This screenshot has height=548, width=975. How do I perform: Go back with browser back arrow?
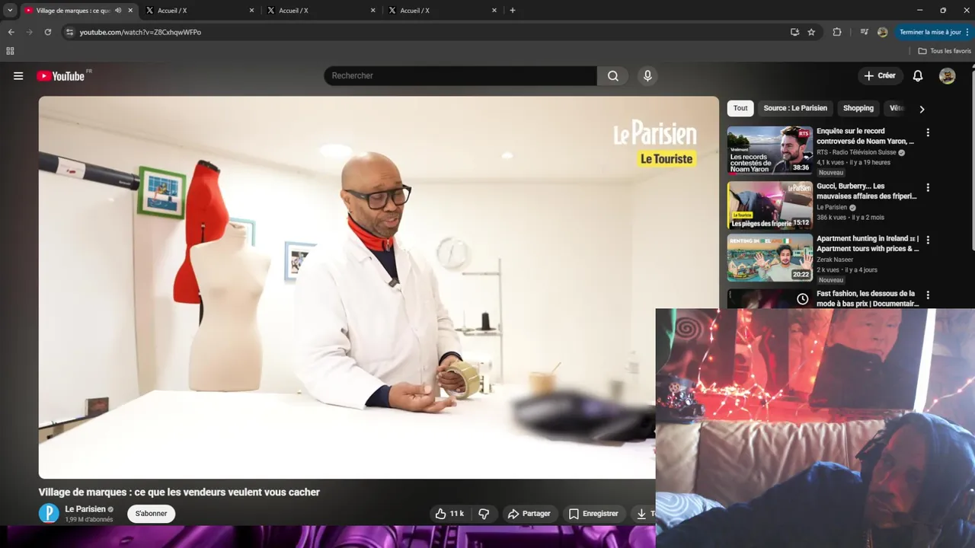pyautogui.click(x=11, y=32)
